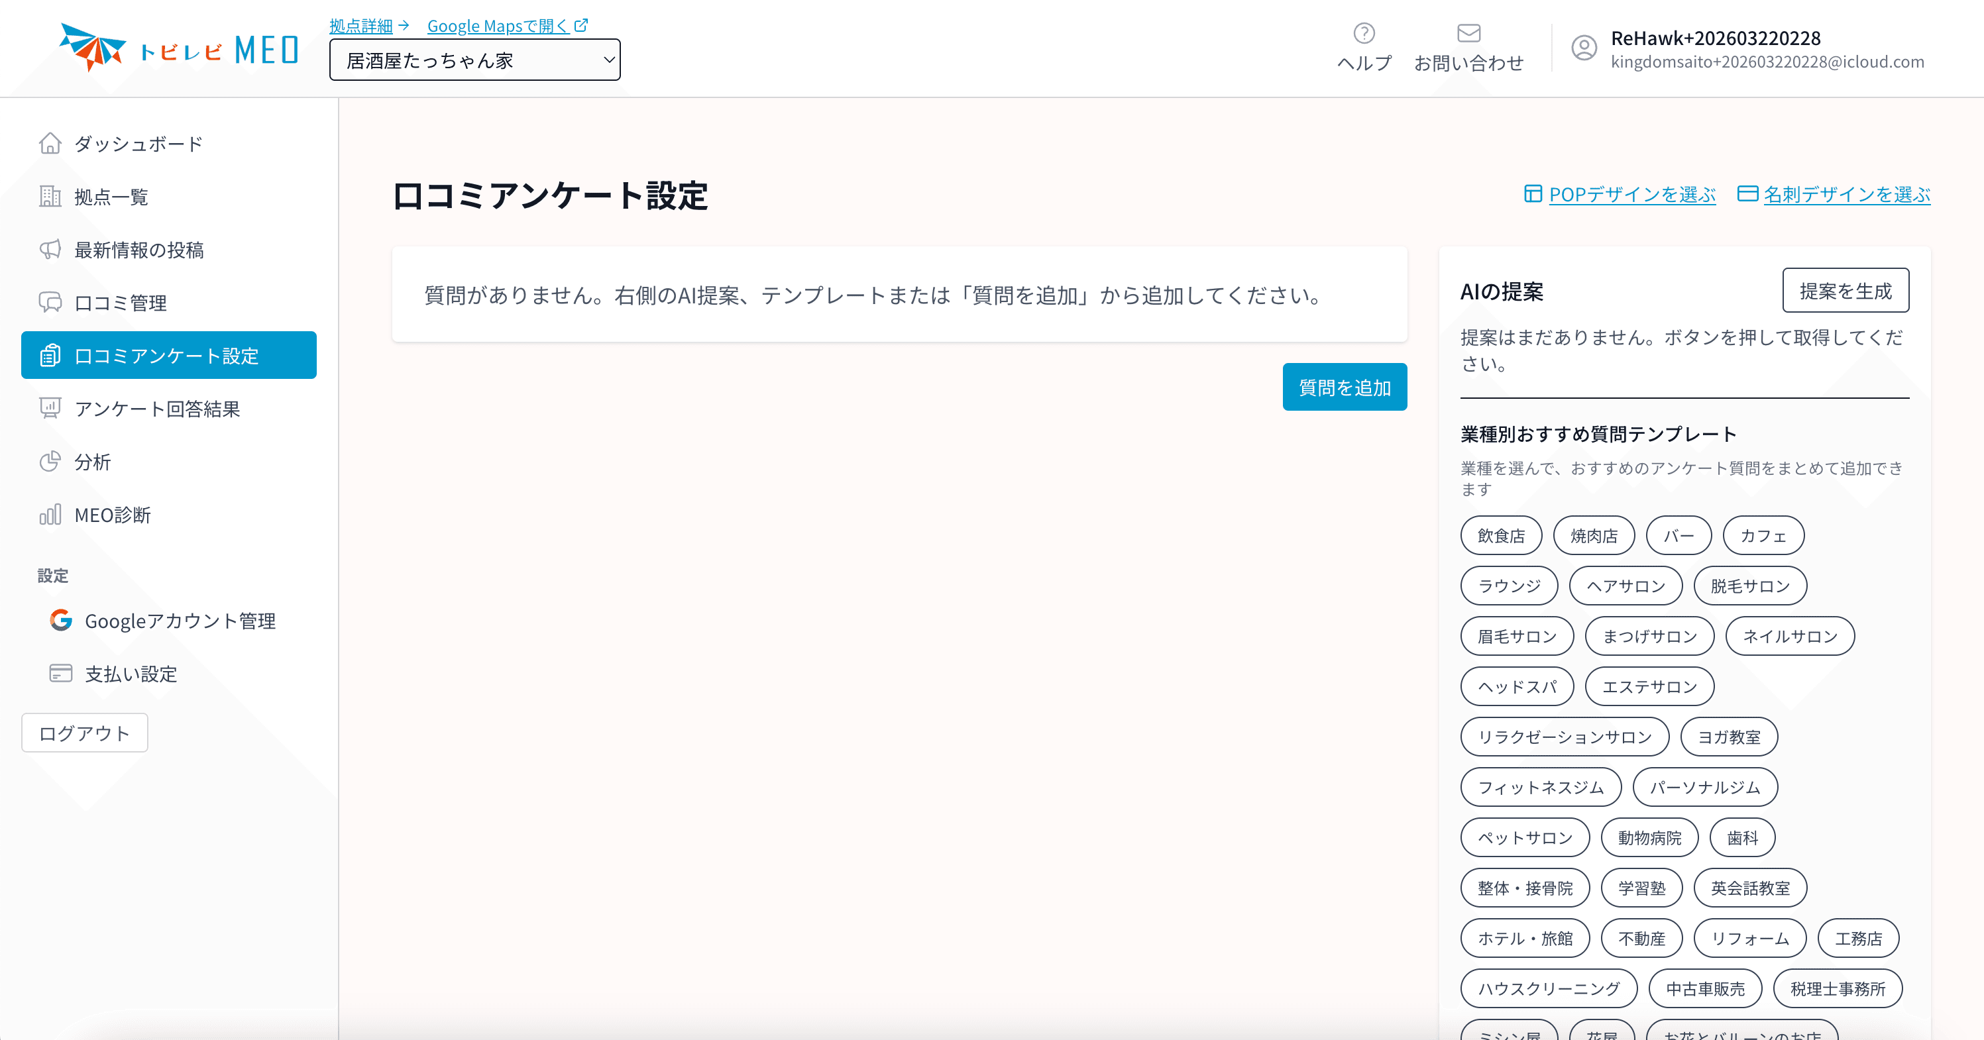The image size is (1984, 1040).
Task: Open アンケート回答結果 presentation icon
Action: pyautogui.click(x=50, y=408)
